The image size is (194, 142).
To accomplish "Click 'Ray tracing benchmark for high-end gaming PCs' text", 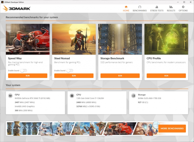I will [25, 63].
